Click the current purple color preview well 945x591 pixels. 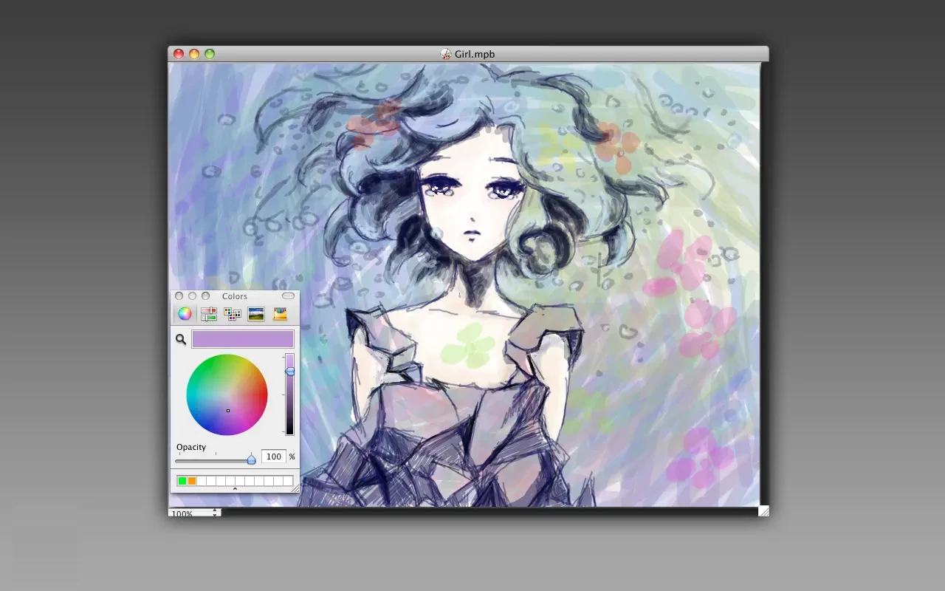pos(242,339)
